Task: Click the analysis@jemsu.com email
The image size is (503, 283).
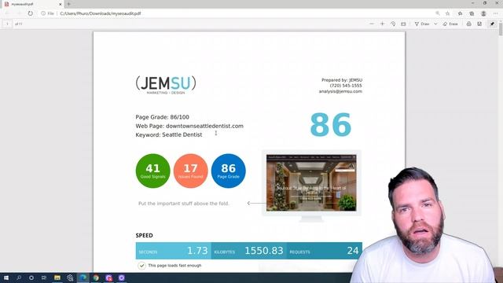Action: coord(340,91)
